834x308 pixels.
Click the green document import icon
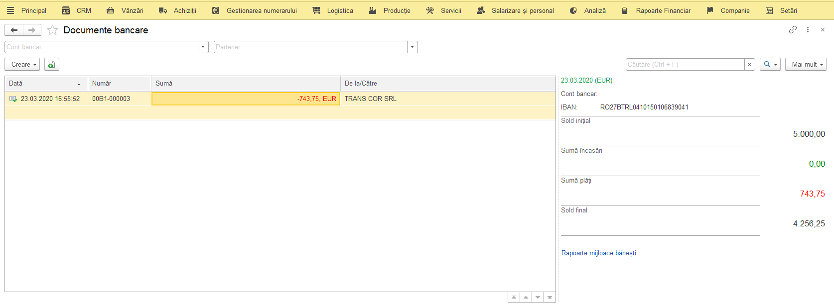tap(52, 65)
